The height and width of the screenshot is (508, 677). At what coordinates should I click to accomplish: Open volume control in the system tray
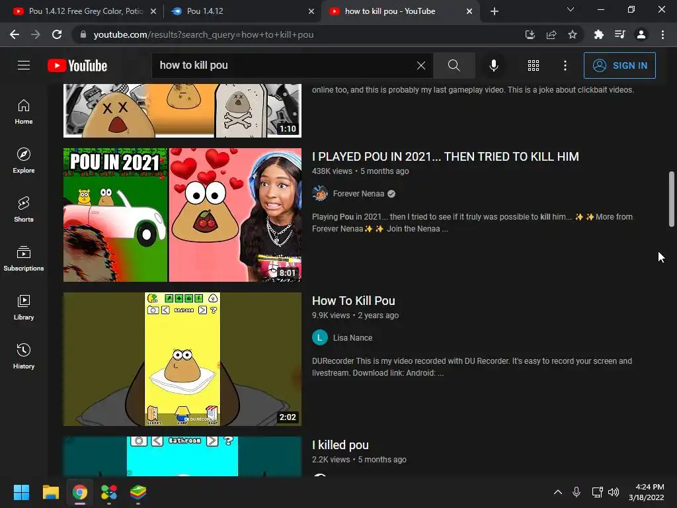tap(613, 492)
